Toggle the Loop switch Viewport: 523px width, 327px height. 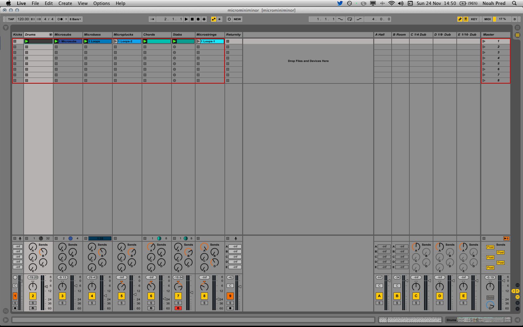[350, 19]
